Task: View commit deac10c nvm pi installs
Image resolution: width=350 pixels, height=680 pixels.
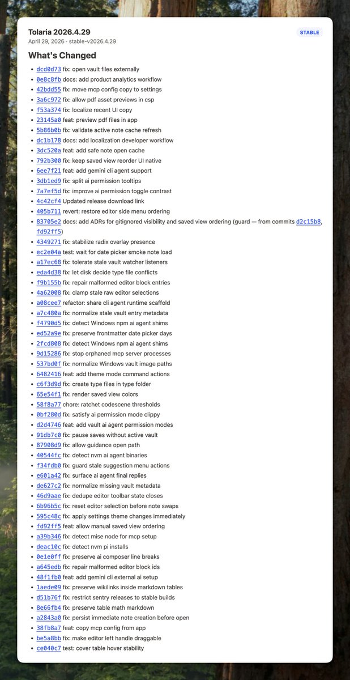Action: (x=49, y=547)
